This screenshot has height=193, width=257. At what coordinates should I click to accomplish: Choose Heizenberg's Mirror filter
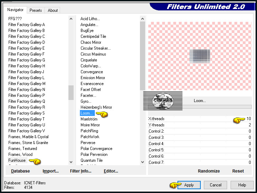click(x=96, y=107)
